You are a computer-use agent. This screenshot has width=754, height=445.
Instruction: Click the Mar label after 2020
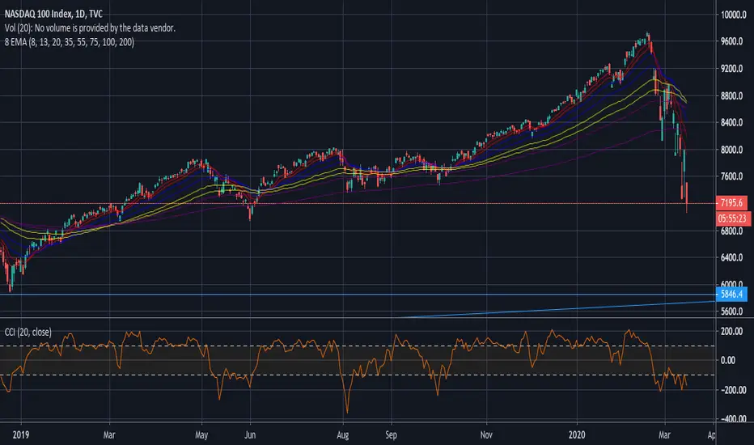point(664,434)
